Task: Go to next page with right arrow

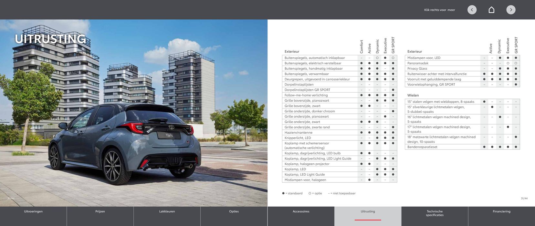Action: pyautogui.click(x=511, y=10)
